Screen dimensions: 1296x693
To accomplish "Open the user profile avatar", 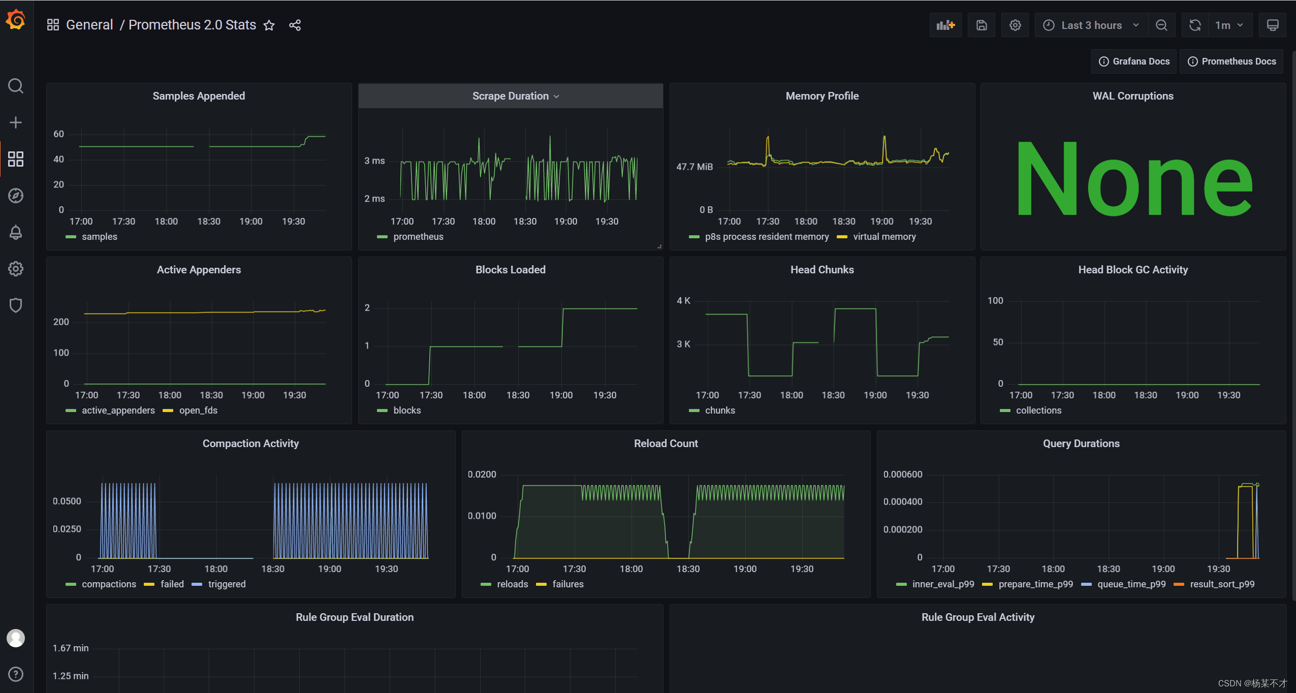I will pos(16,638).
